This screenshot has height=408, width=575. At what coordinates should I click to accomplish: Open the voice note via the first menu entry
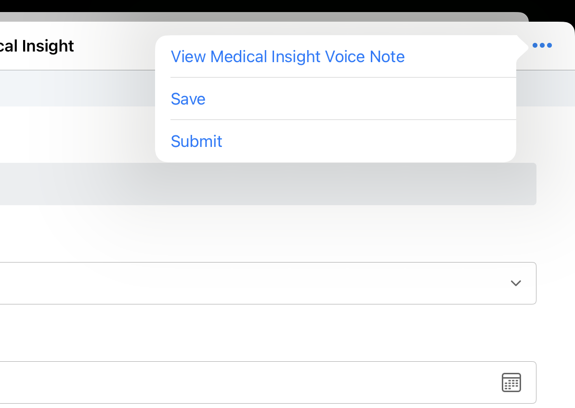(287, 57)
